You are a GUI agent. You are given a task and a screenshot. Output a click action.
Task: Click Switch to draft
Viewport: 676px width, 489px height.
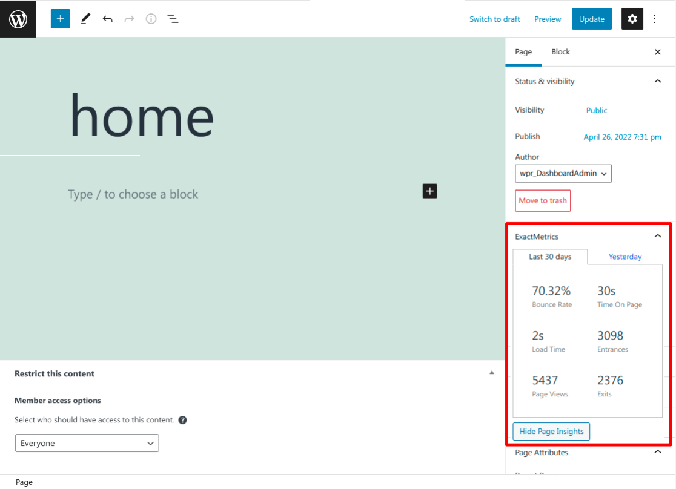pyautogui.click(x=494, y=19)
